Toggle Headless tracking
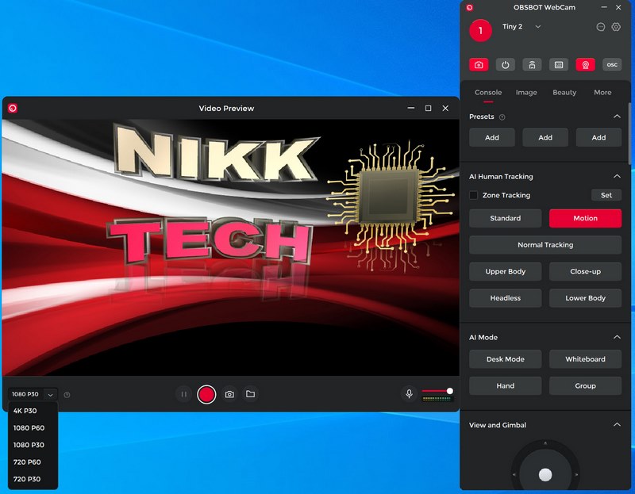 click(505, 298)
